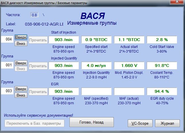This screenshot has height=133, width=185.
Task: Click the Injection Quantity label
Action: (96, 73)
